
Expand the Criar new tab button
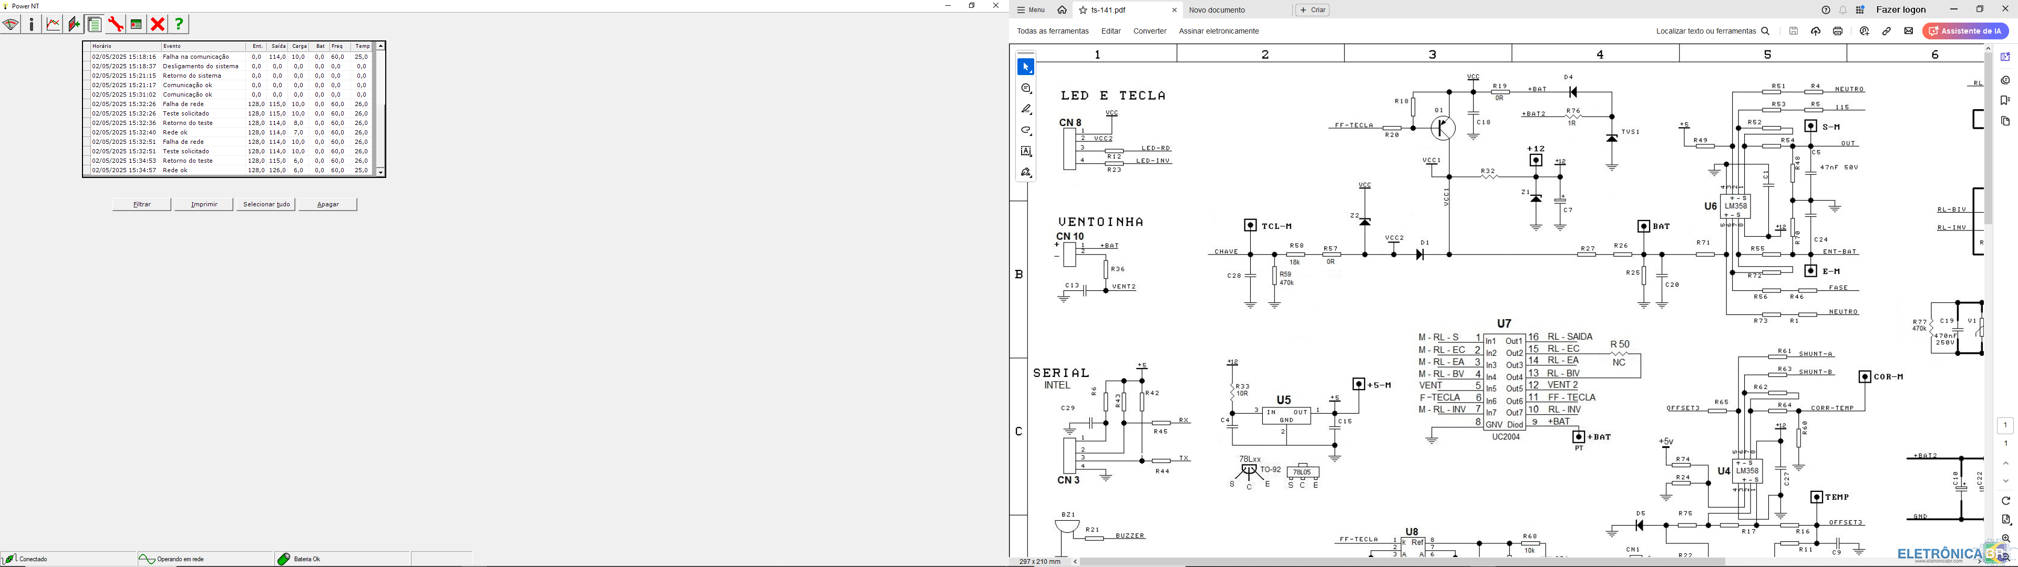click(x=1312, y=10)
